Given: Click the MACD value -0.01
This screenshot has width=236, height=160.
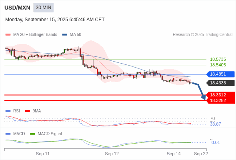Looking at the screenshot, I should [x=215, y=142].
